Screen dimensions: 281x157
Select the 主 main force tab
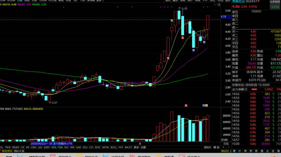(267, 151)
